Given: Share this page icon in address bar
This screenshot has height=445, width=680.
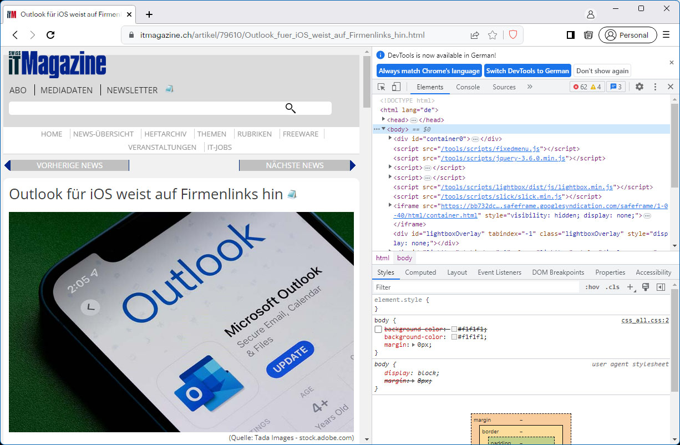Looking at the screenshot, I should [x=475, y=35].
